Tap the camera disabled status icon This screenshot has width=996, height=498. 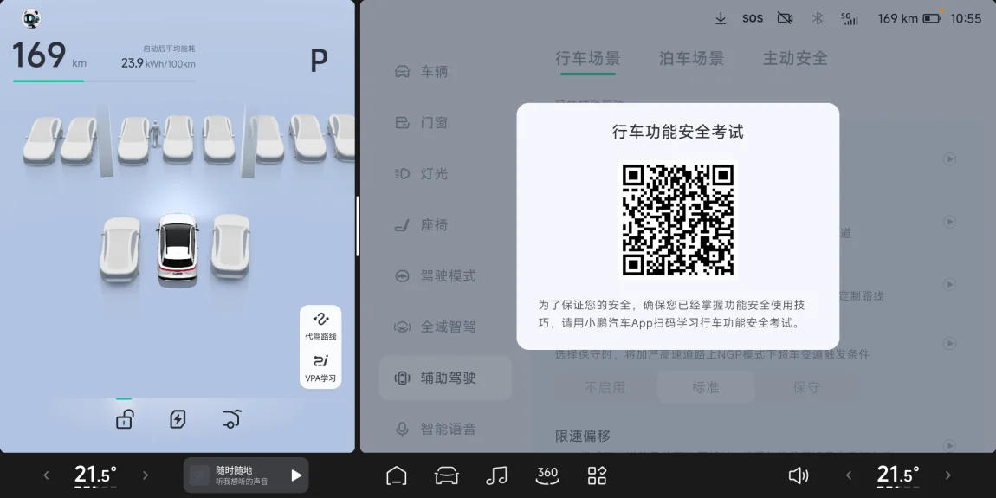tap(786, 18)
